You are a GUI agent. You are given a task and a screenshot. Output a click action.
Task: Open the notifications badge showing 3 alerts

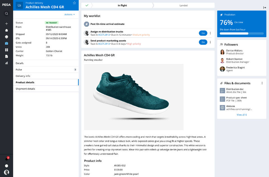(x=6, y=158)
